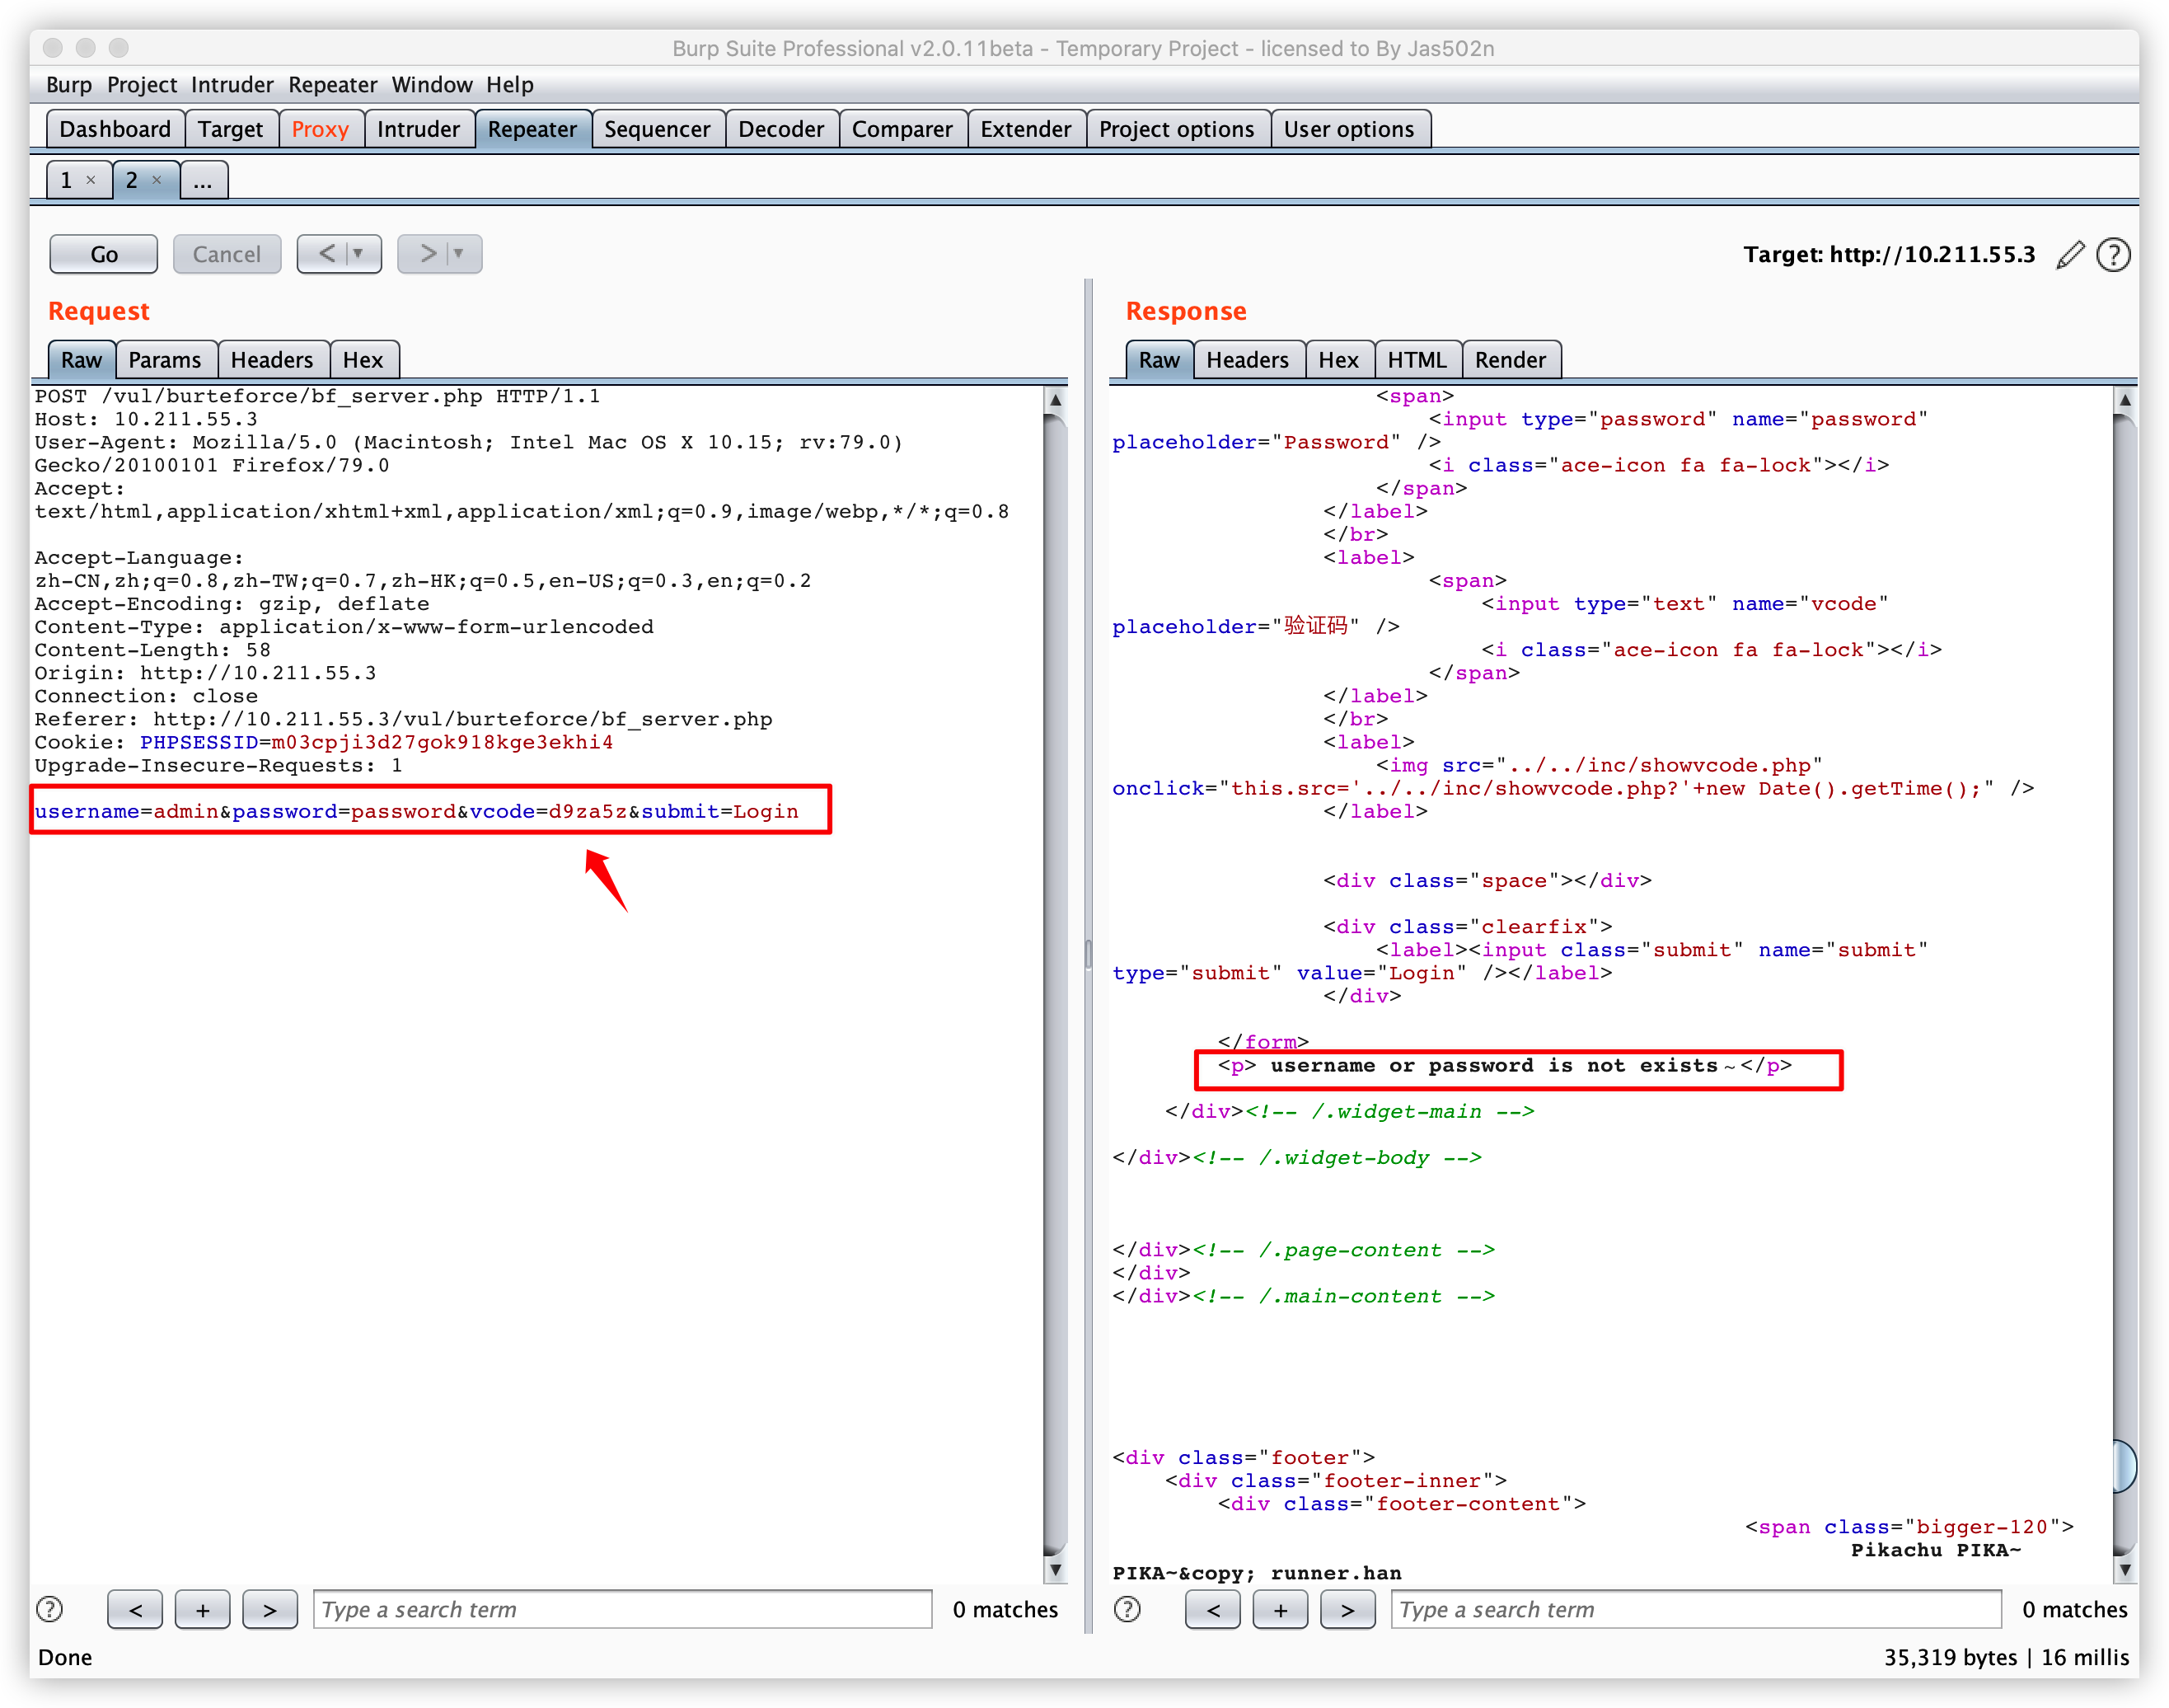Close Repeater tab 2
This screenshot has width=2169, height=1708.
[x=157, y=180]
